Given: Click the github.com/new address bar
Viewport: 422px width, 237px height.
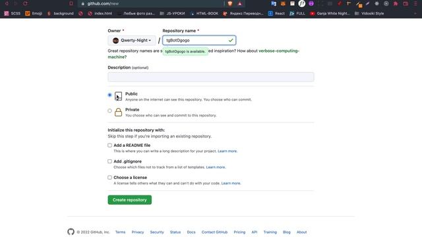Looking at the screenshot, I should [x=151, y=4].
